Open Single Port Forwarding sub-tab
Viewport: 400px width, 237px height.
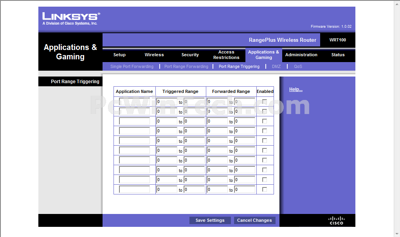tap(132, 66)
